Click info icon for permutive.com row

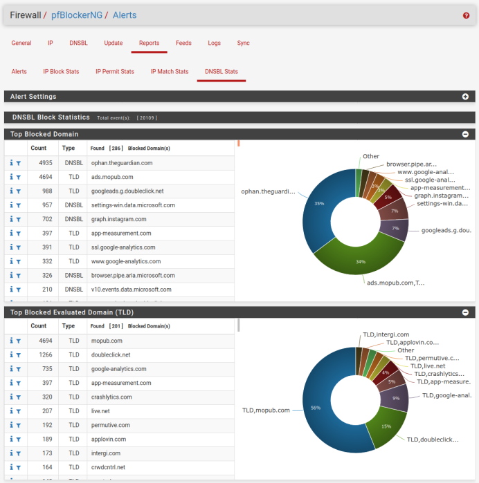point(11,426)
